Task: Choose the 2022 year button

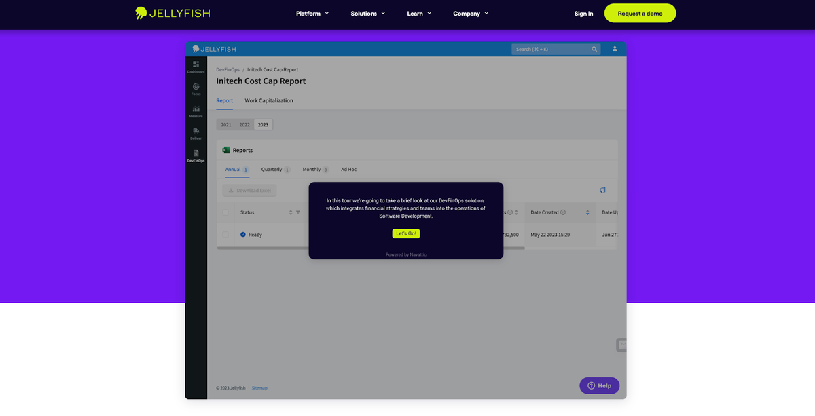Action: [244, 124]
